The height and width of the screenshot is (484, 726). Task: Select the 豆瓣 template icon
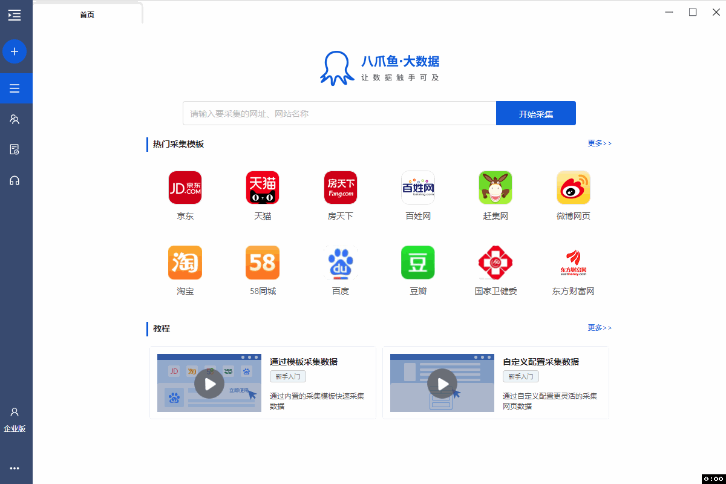click(x=418, y=263)
